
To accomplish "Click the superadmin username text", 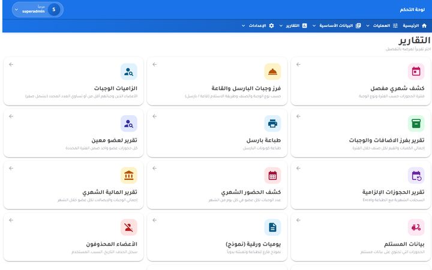I will [x=34, y=11].
